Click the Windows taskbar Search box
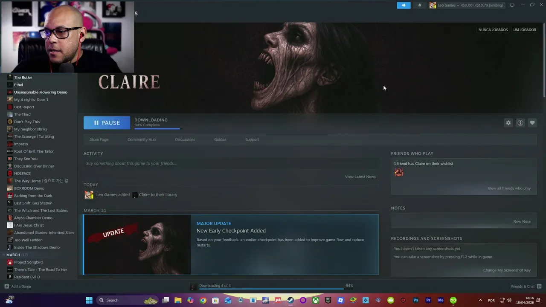546x307 pixels. tap(128, 300)
